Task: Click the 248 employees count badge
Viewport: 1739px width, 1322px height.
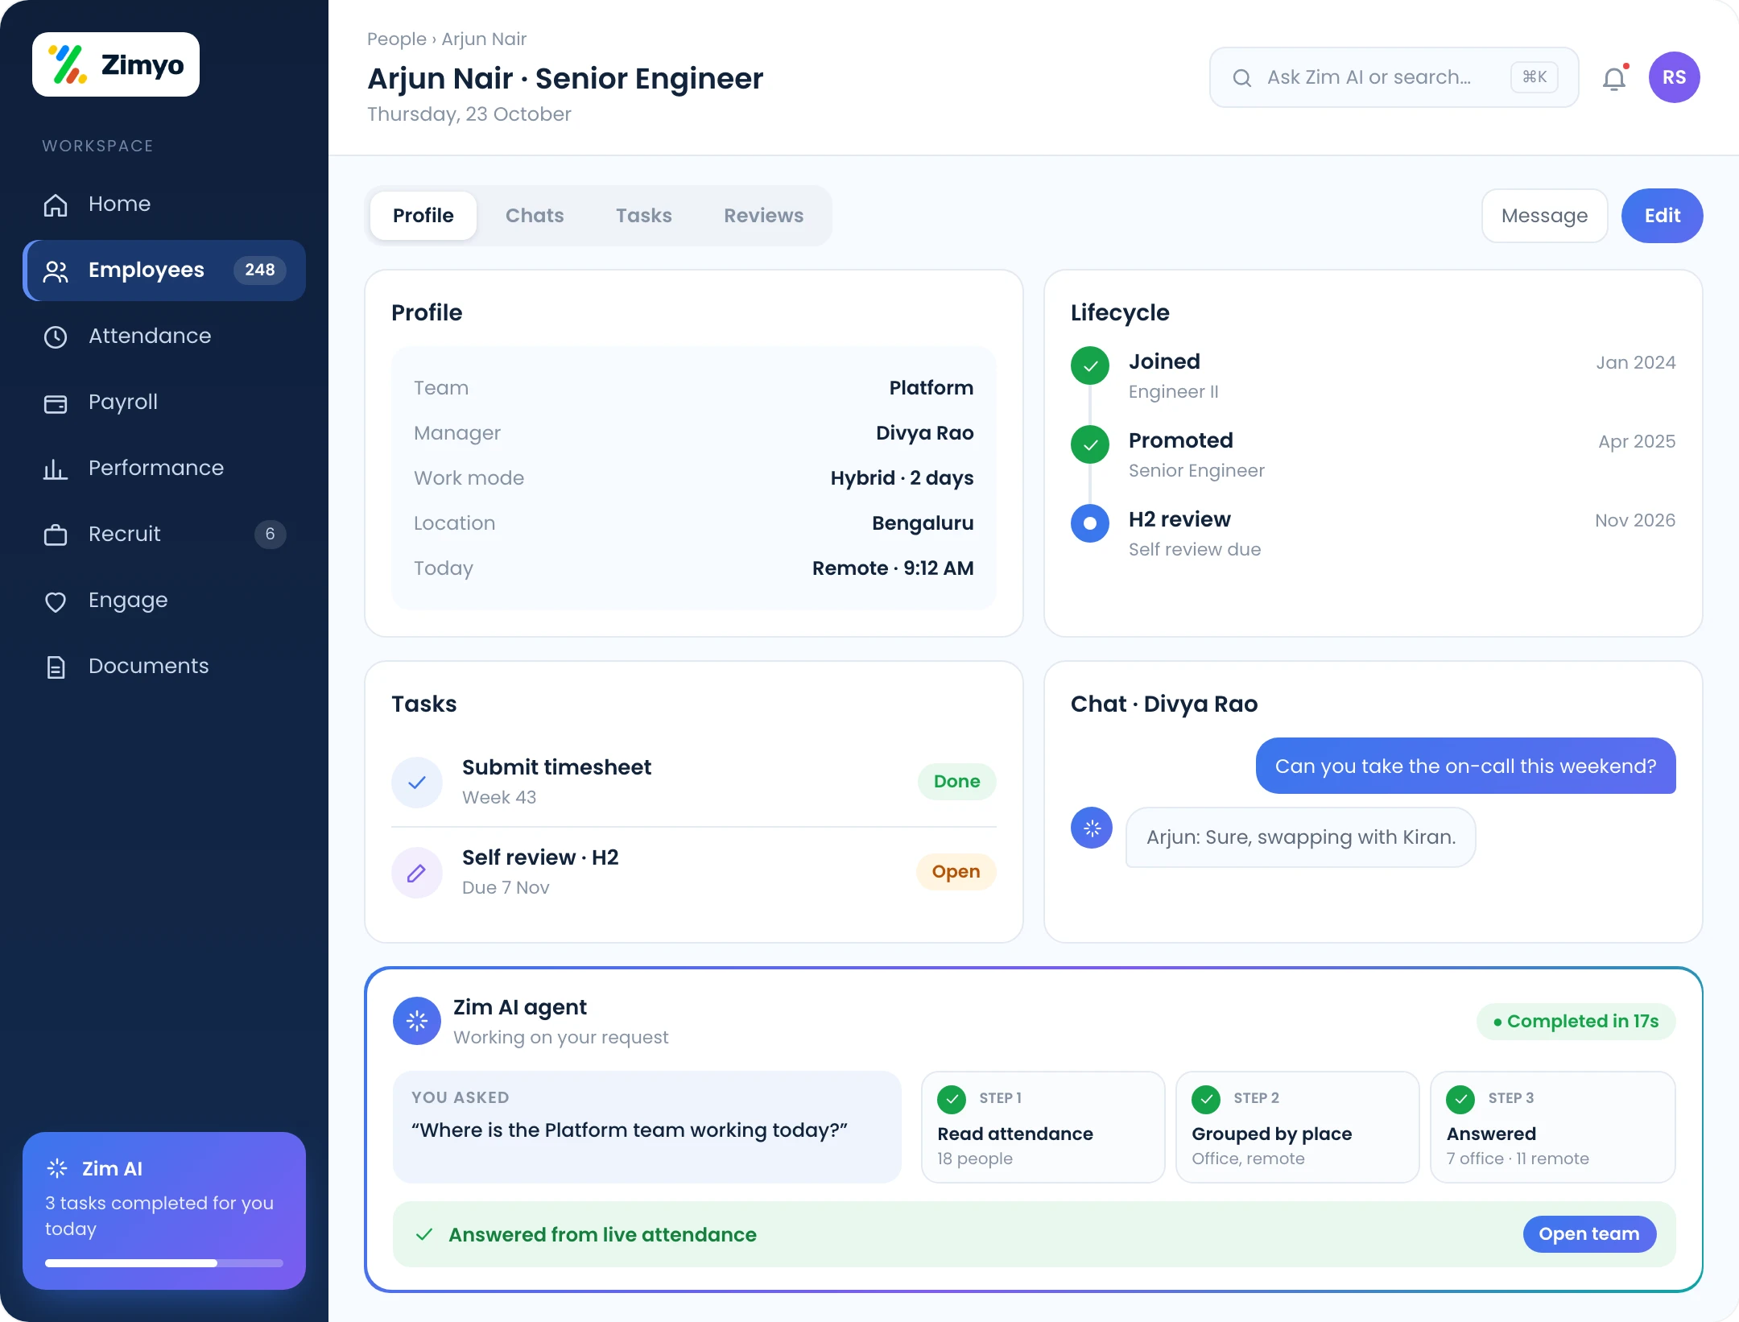Action: [260, 271]
